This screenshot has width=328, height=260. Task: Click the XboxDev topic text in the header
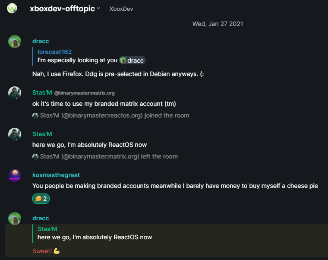121,9
